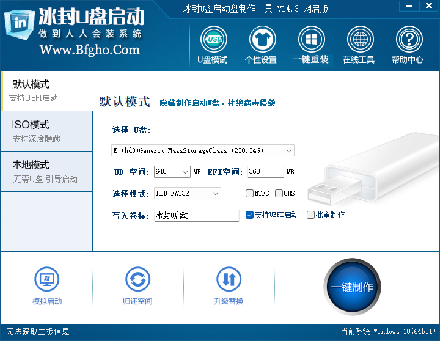Open the U盘模式 USB icon
The image size is (440, 341).
click(213, 39)
